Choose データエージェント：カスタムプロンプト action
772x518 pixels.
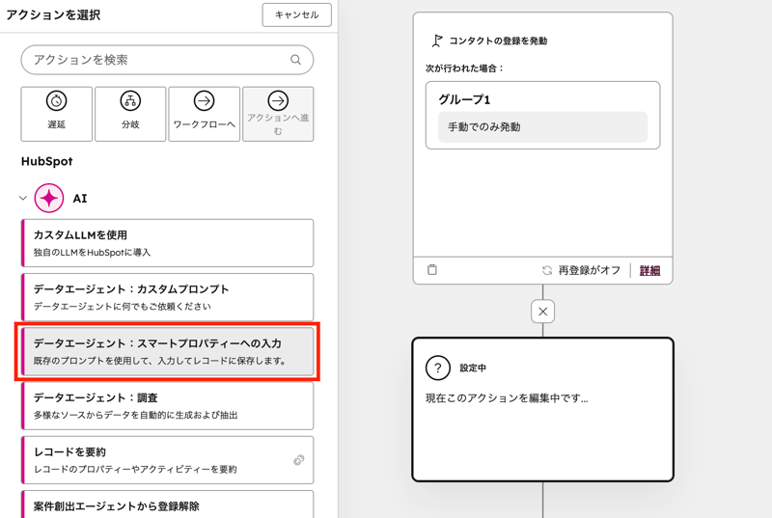tap(167, 297)
